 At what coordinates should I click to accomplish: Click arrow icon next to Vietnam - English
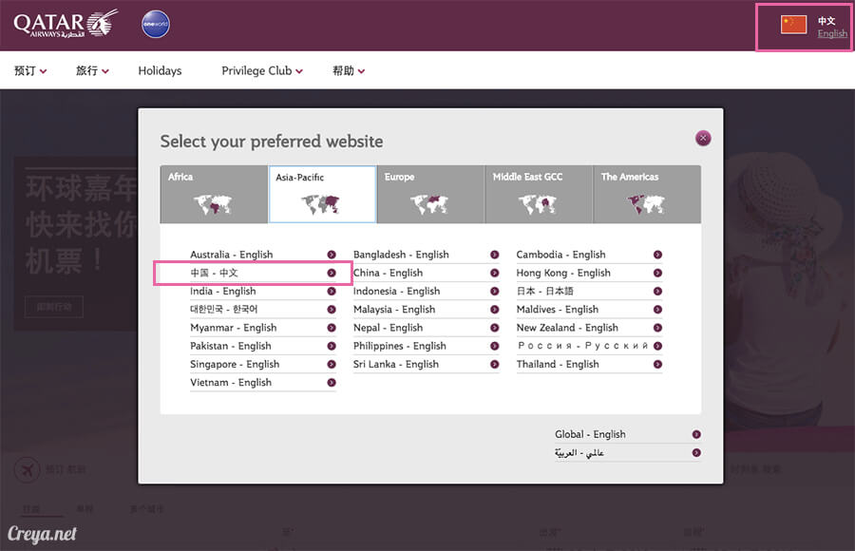click(x=332, y=383)
